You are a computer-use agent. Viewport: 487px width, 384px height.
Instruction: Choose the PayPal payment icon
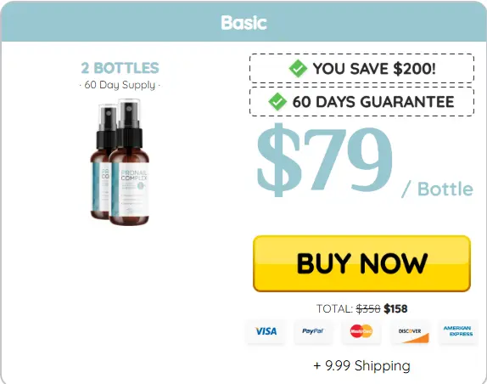[313, 331]
